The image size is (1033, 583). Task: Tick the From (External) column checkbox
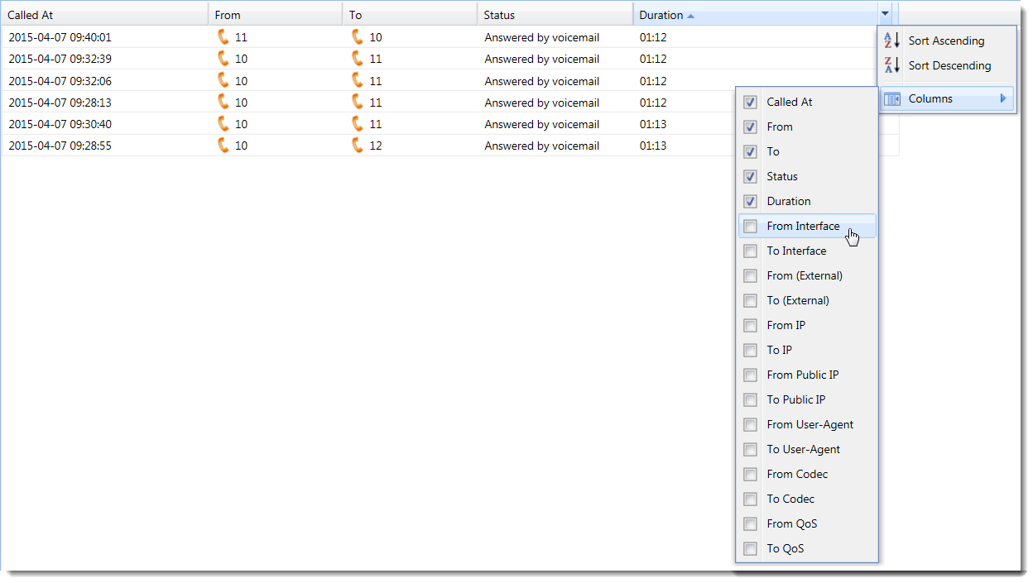tap(750, 276)
